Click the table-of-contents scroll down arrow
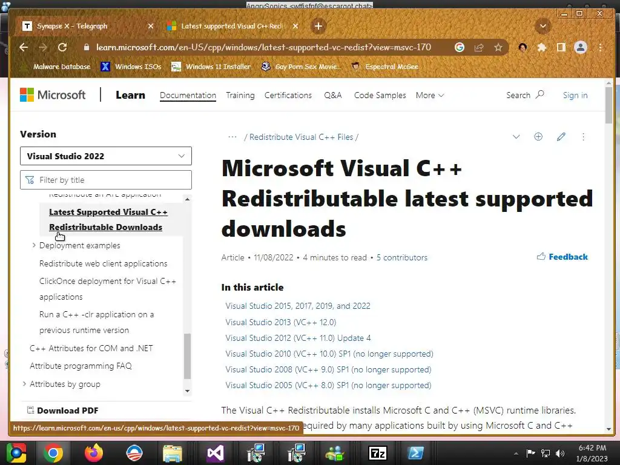 188,391
